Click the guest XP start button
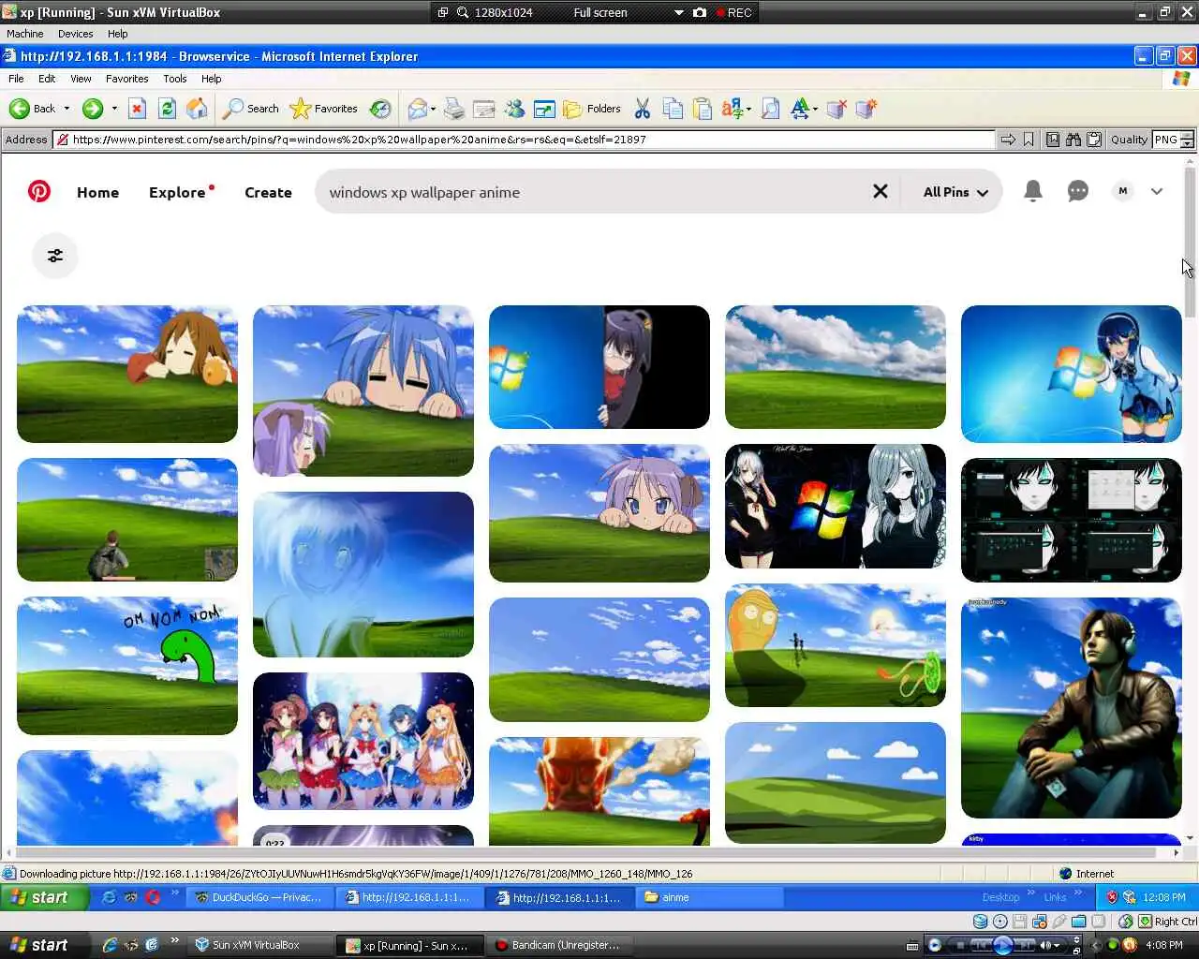1199x959 pixels. [x=45, y=897]
